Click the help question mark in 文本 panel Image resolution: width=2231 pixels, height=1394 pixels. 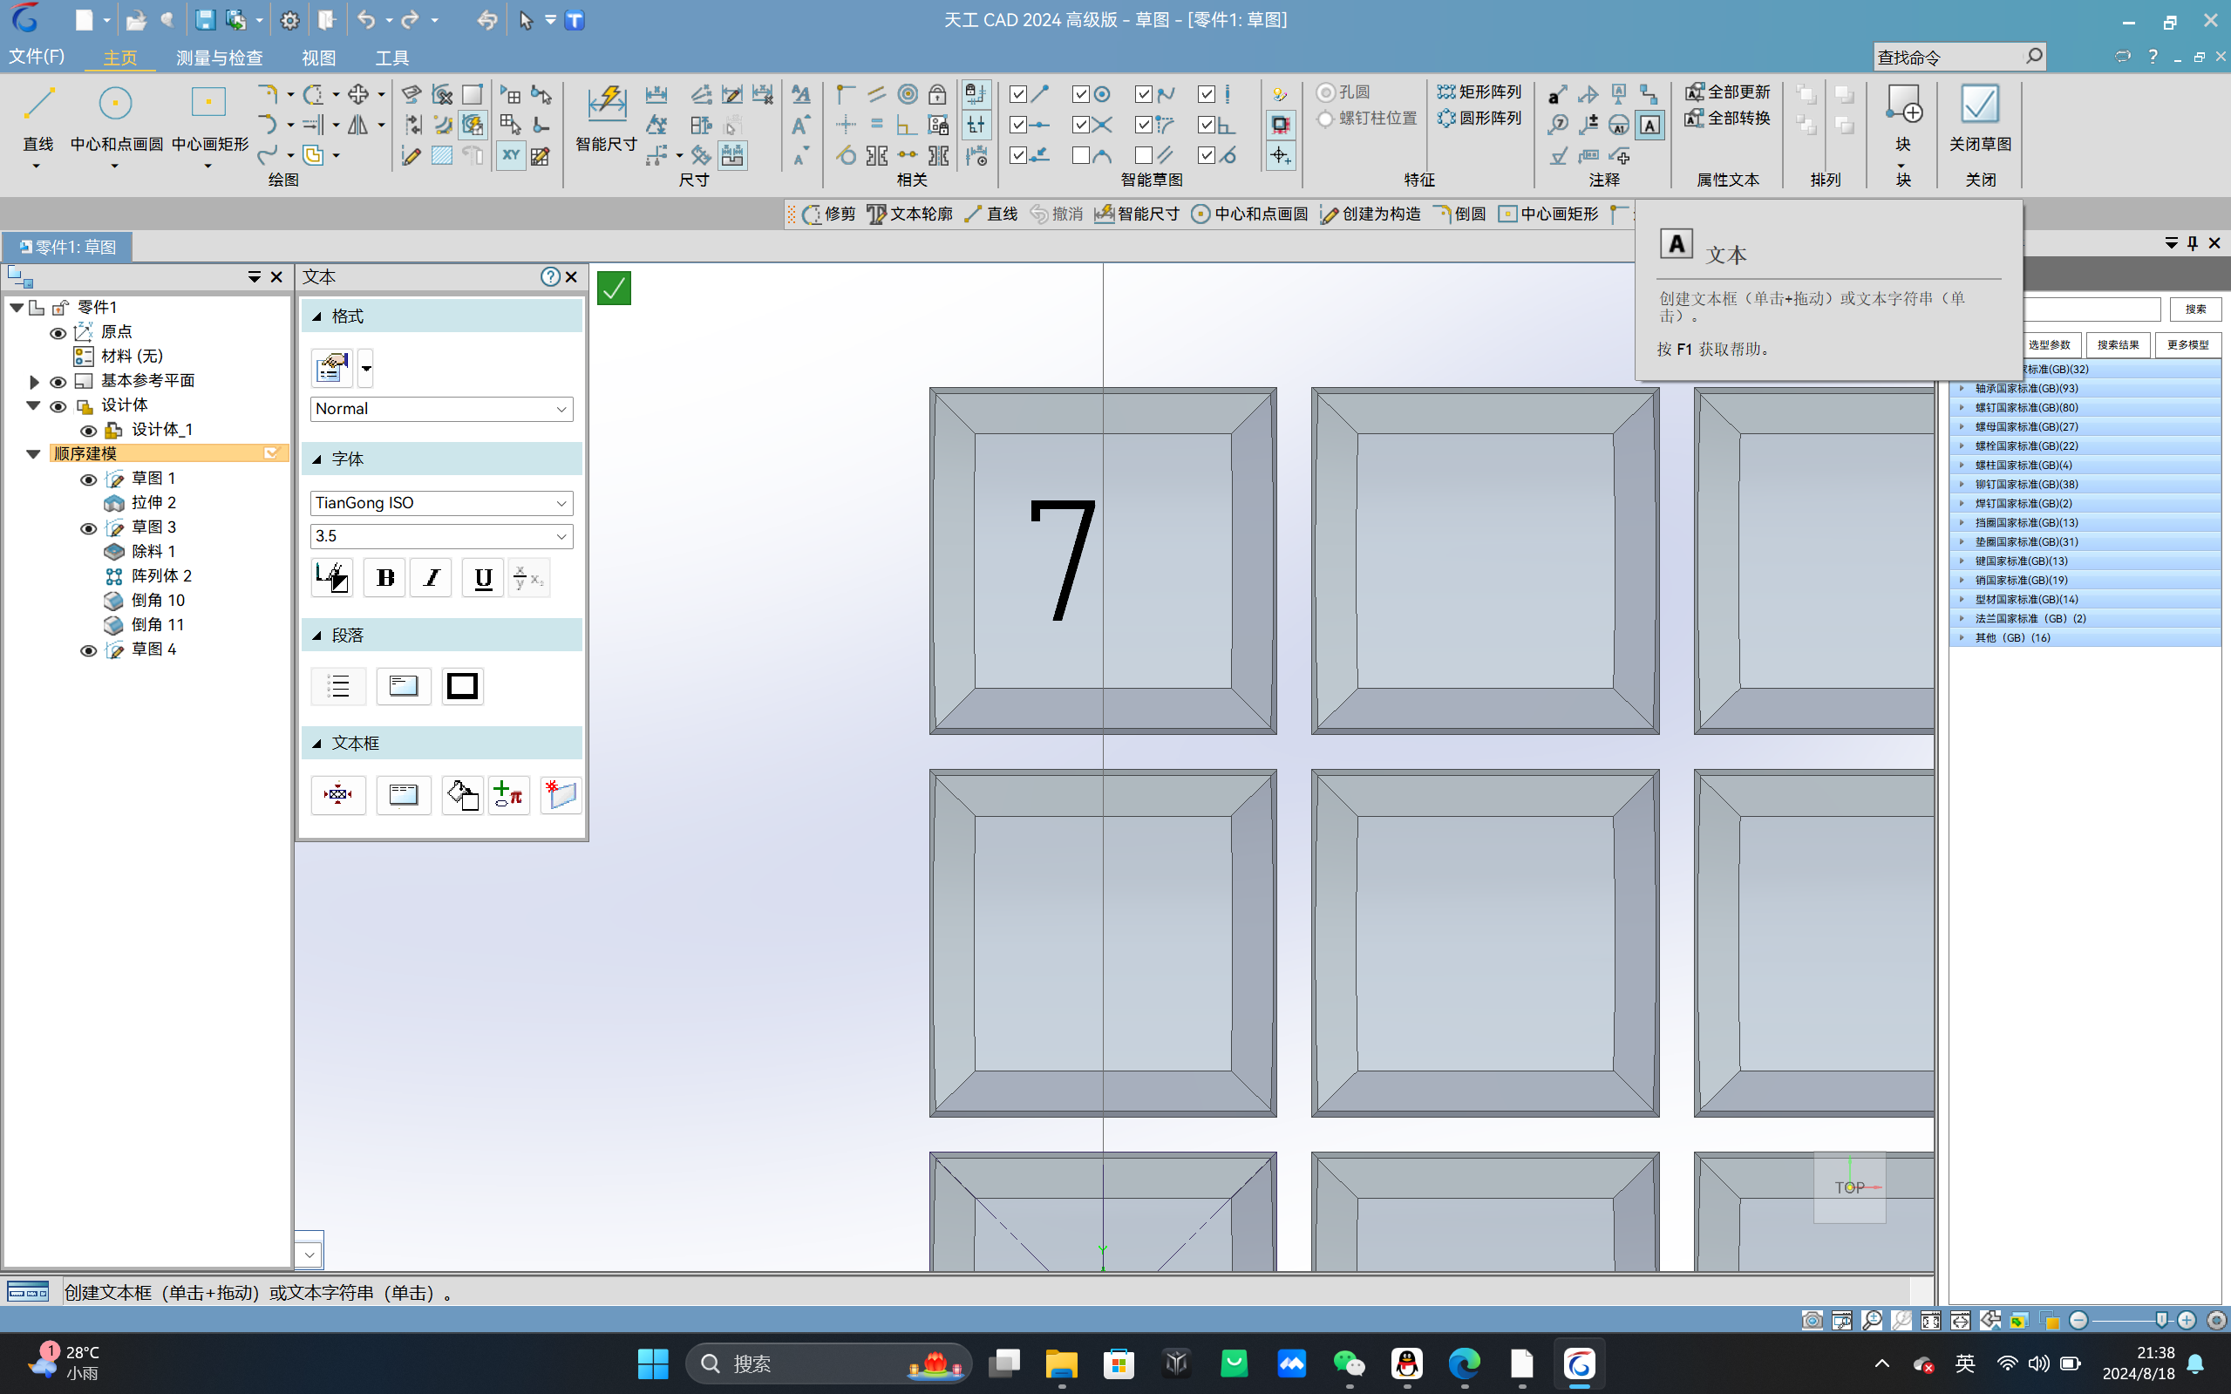(550, 276)
